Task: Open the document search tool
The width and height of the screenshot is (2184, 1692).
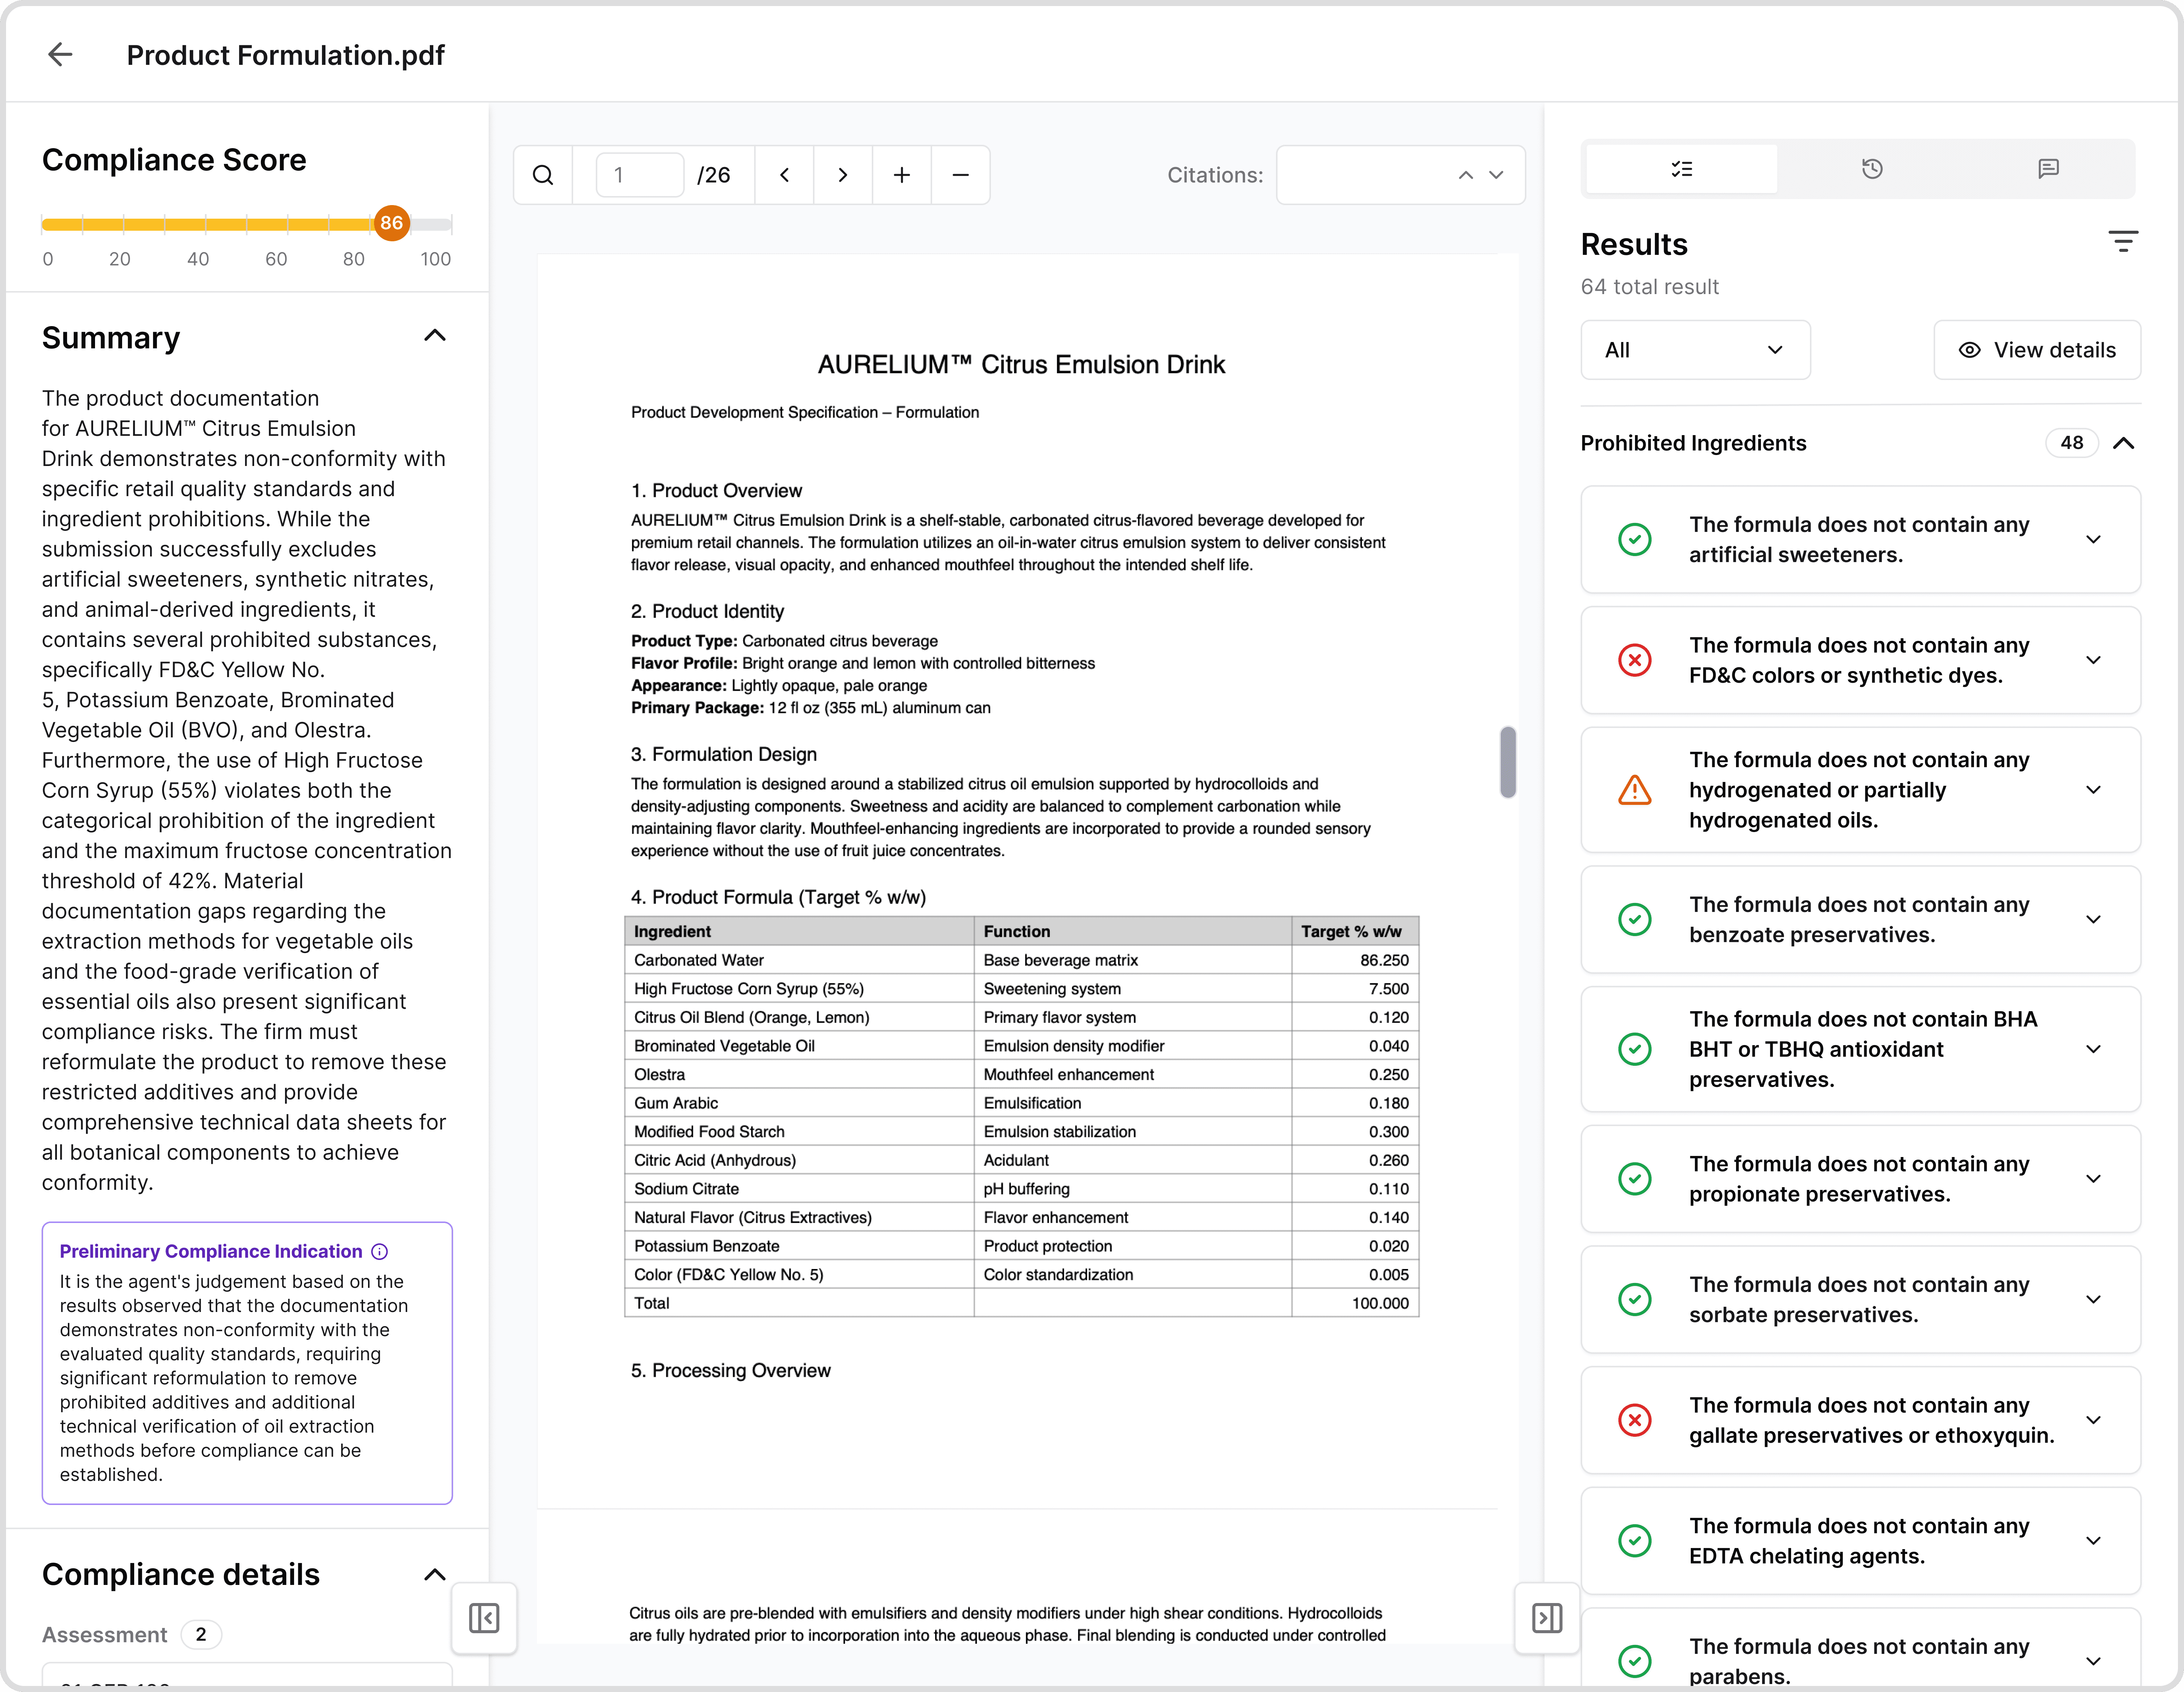Action: (x=543, y=174)
